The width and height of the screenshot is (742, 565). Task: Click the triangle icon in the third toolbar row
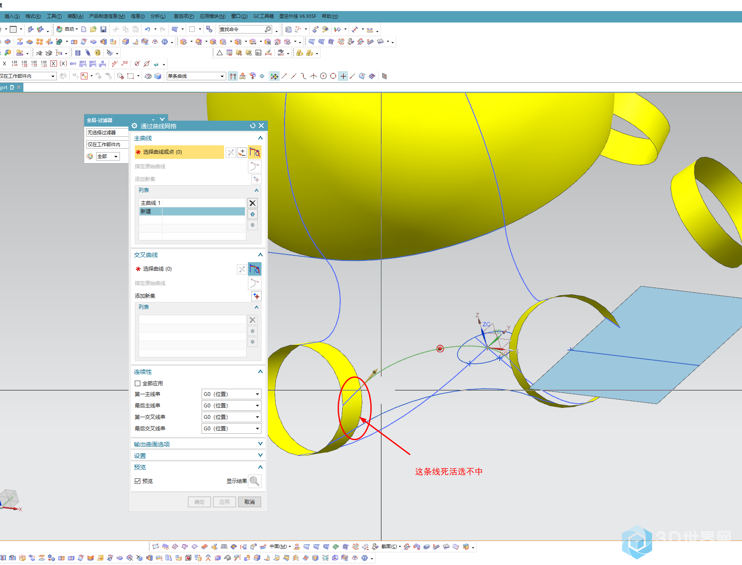coord(219,53)
